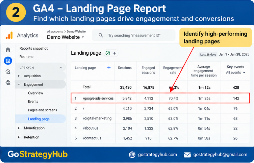
Task: Click the GoStrategyHub footer logo
Action: pyautogui.click(x=37, y=154)
